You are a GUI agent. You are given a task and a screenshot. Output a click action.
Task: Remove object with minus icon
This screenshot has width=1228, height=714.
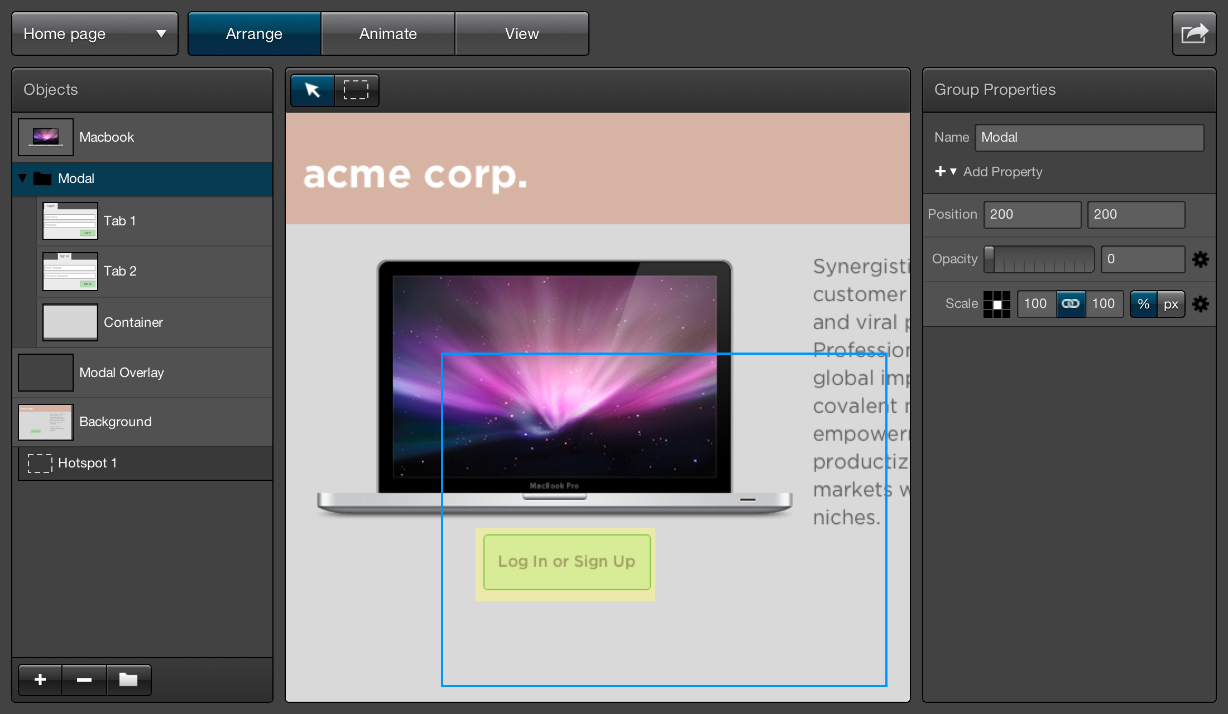tap(84, 679)
